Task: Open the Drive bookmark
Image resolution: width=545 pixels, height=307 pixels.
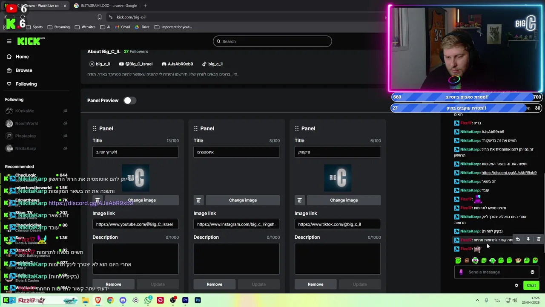Action: [x=142, y=27]
